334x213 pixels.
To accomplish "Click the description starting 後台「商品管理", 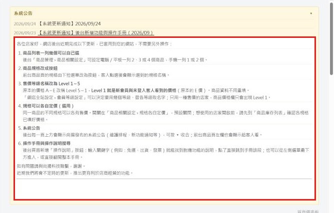I will tap(115, 60).
